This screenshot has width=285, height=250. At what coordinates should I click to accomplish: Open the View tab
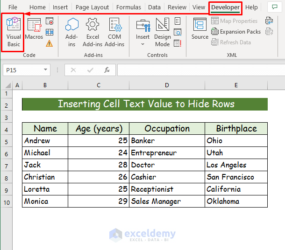pos(199,7)
